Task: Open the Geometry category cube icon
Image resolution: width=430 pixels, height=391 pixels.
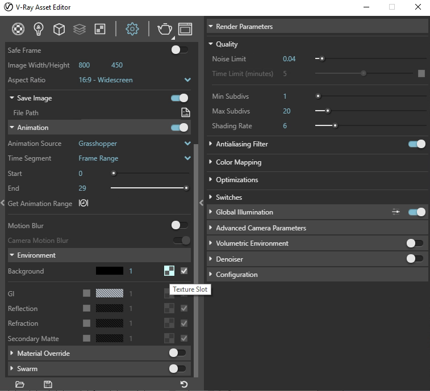Action: [59, 29]
